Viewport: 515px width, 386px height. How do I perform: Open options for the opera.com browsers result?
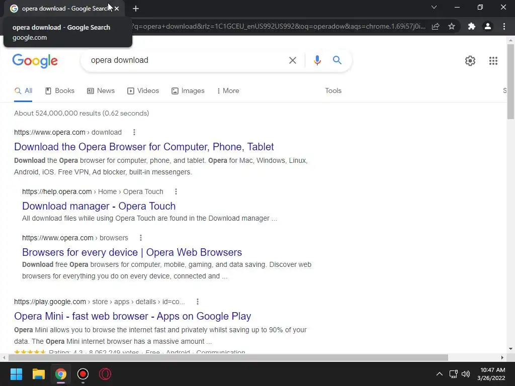[141, 238]
